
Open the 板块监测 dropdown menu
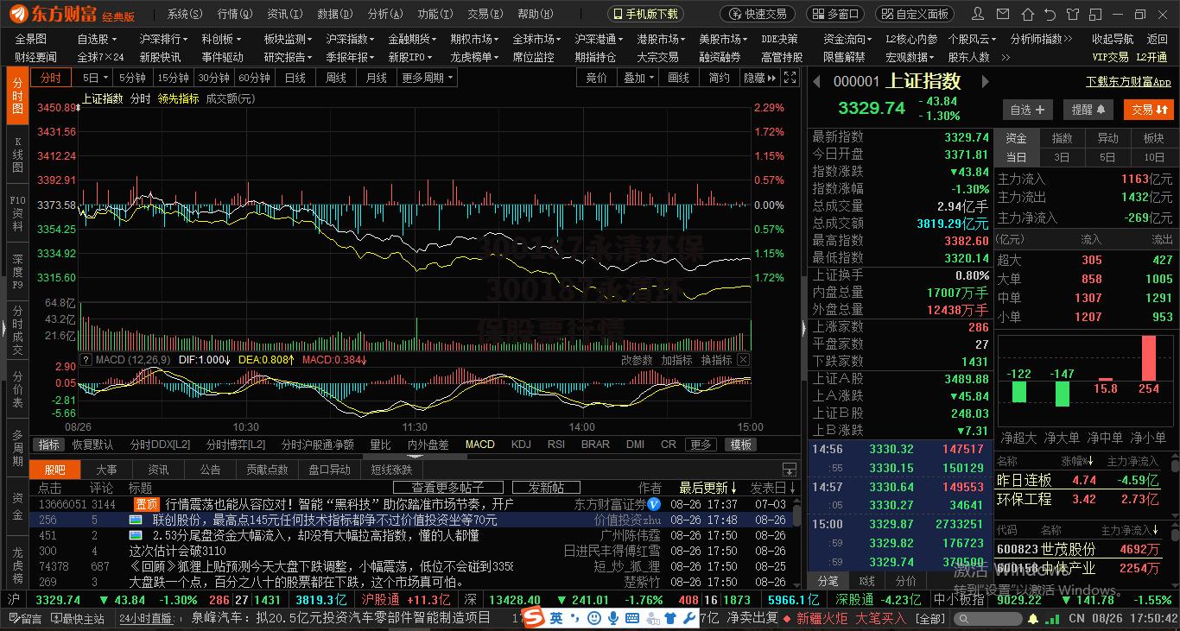point(289,39)
